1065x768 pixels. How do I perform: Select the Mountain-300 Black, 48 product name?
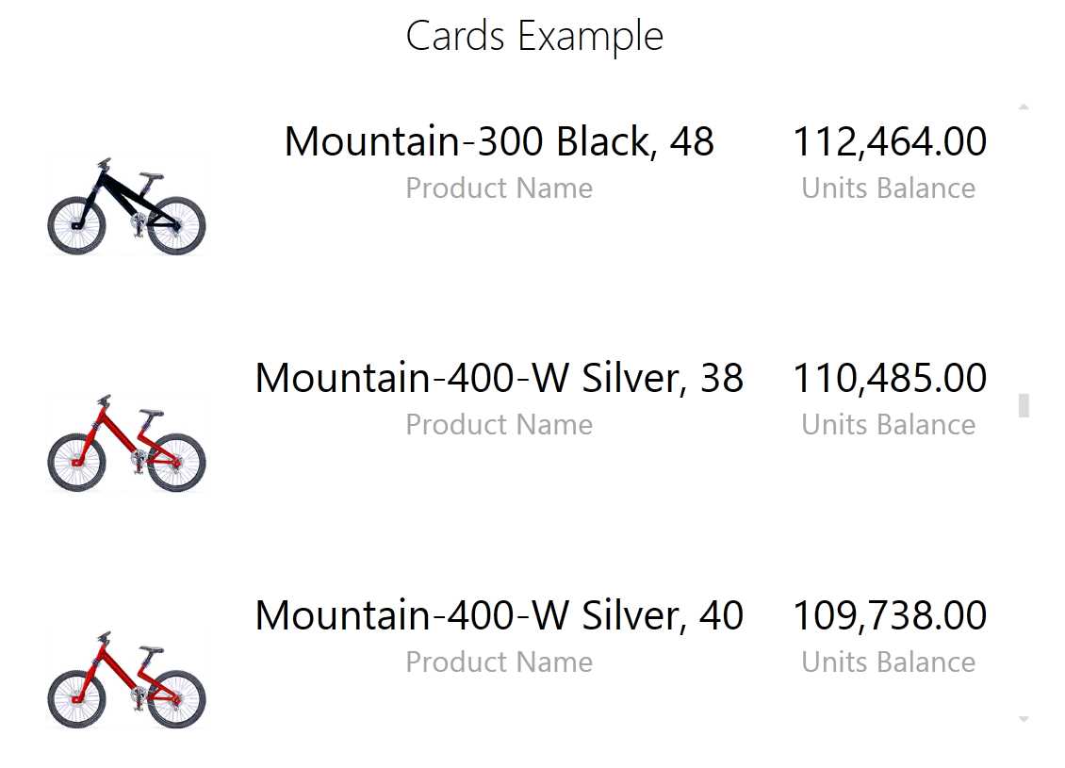pyautogui.click(x=500, y=141)
